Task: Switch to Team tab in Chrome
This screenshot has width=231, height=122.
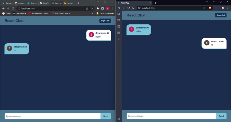Action: (x=32, y=3)
